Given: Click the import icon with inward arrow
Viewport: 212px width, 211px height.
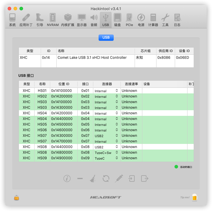Looking at the screenshot, I should 132,178.
